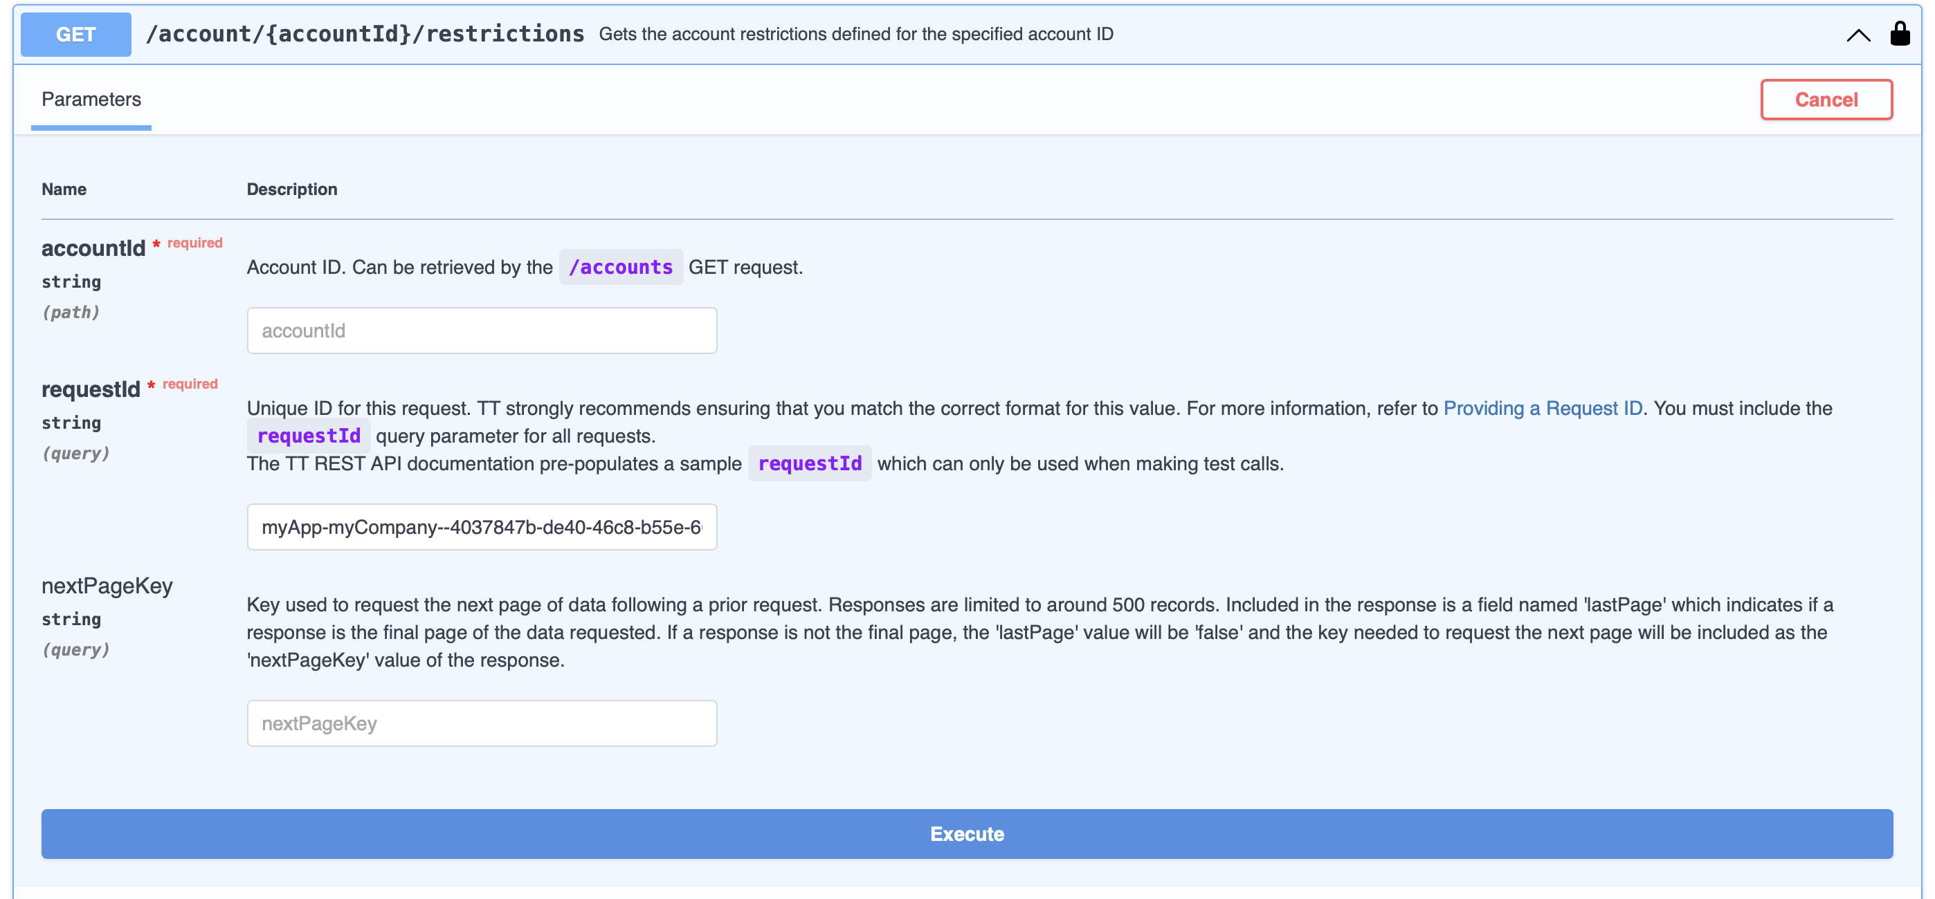Focus the nextPageKey input field
Image resolution: width=1935 pixels, height=899 pixels.
click(x=482, y=723)
